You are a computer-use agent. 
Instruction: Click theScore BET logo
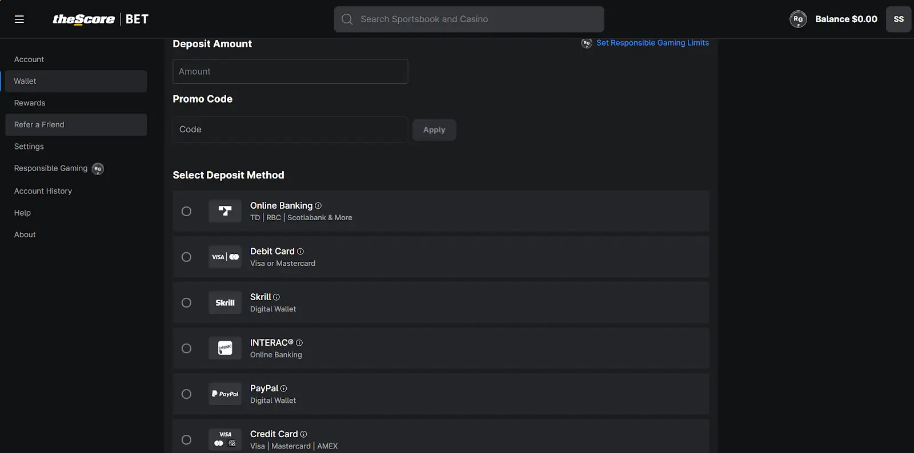[x=101, y=19]
